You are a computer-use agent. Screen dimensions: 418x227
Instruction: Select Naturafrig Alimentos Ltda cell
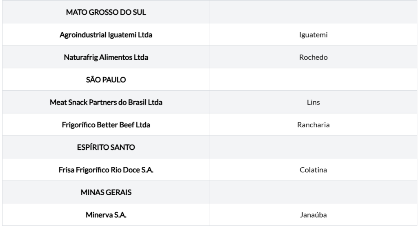pos(106,57)
